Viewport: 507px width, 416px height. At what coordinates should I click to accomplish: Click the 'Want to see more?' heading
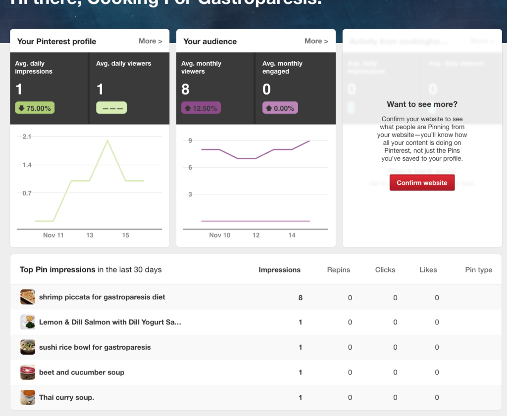click(x=422, y=104)
